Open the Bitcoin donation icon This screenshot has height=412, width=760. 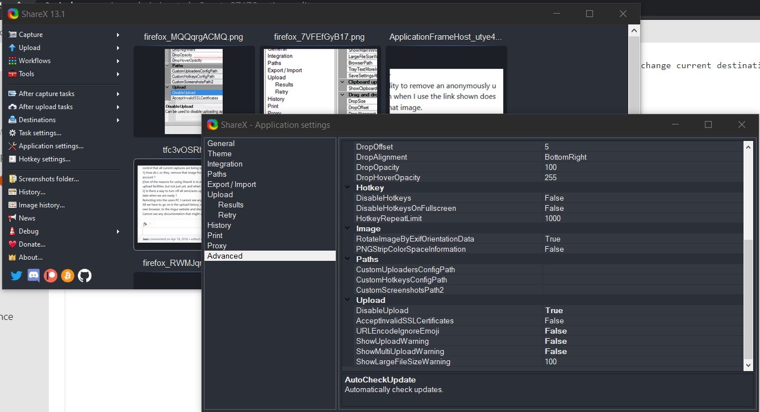68,276
